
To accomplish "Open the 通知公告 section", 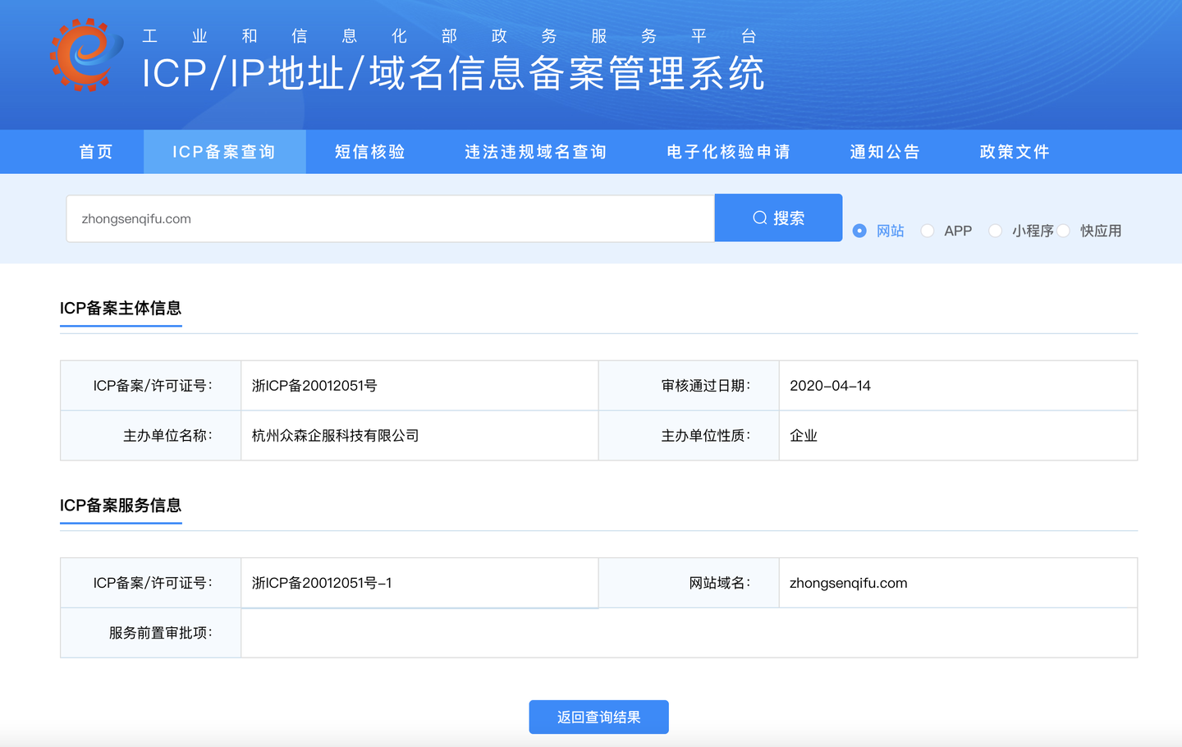I will point(885,151).
